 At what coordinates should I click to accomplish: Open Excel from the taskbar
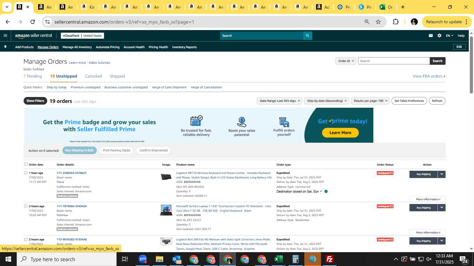278,259
